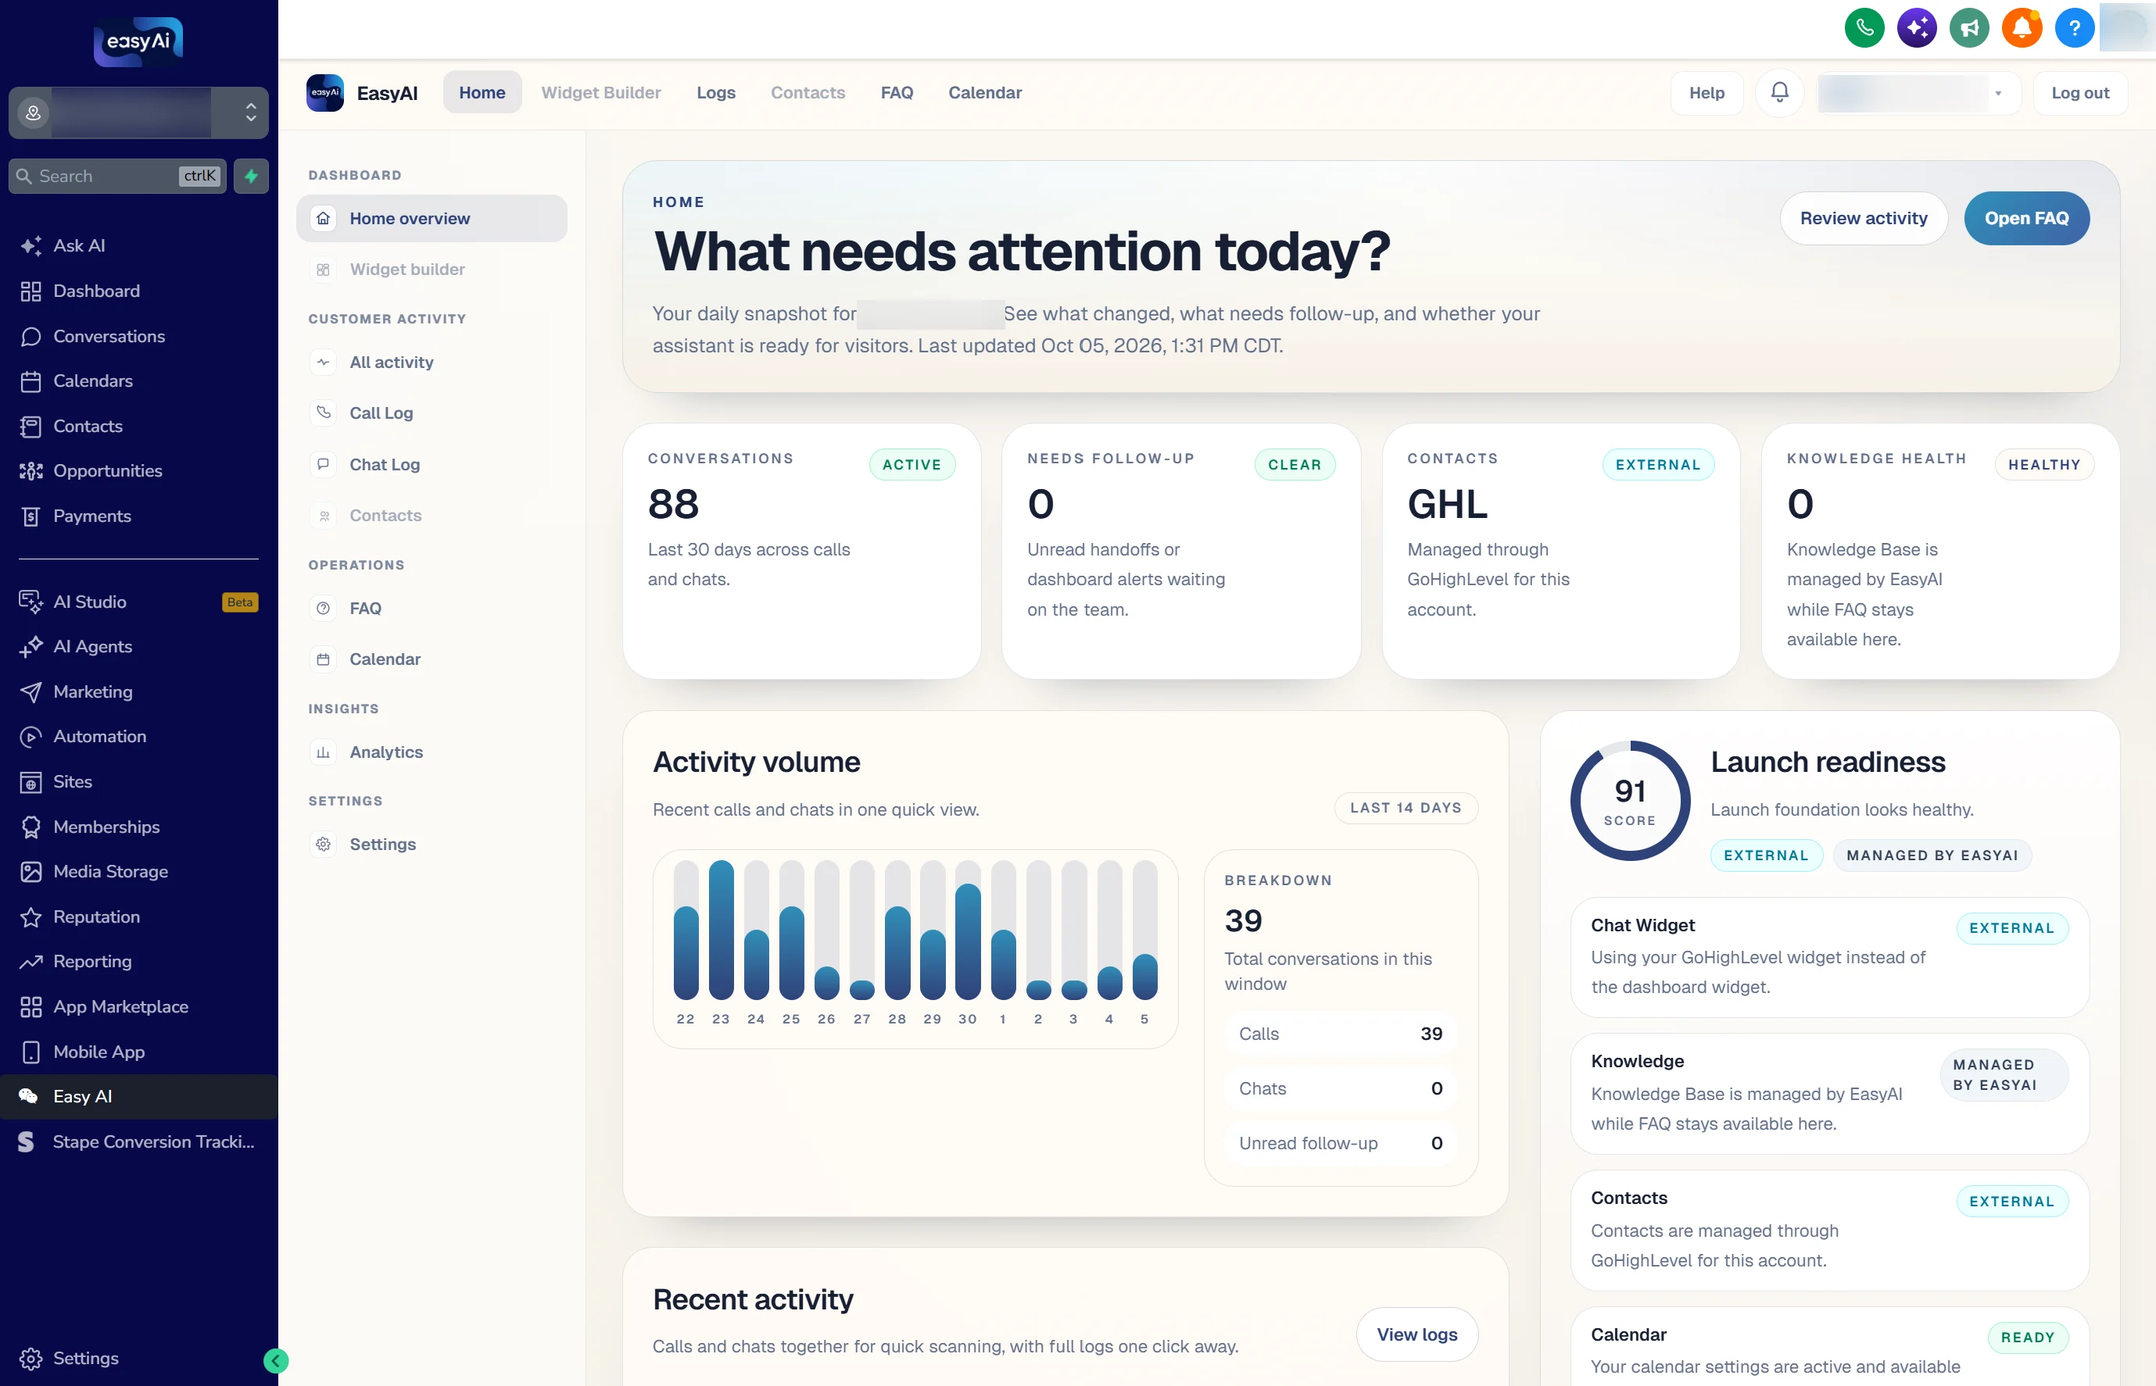Viewport: 2156px width, 1386px height.
Task: Open Settings under the Settings section
Action: pyautogui.click(x=432, y=845)
